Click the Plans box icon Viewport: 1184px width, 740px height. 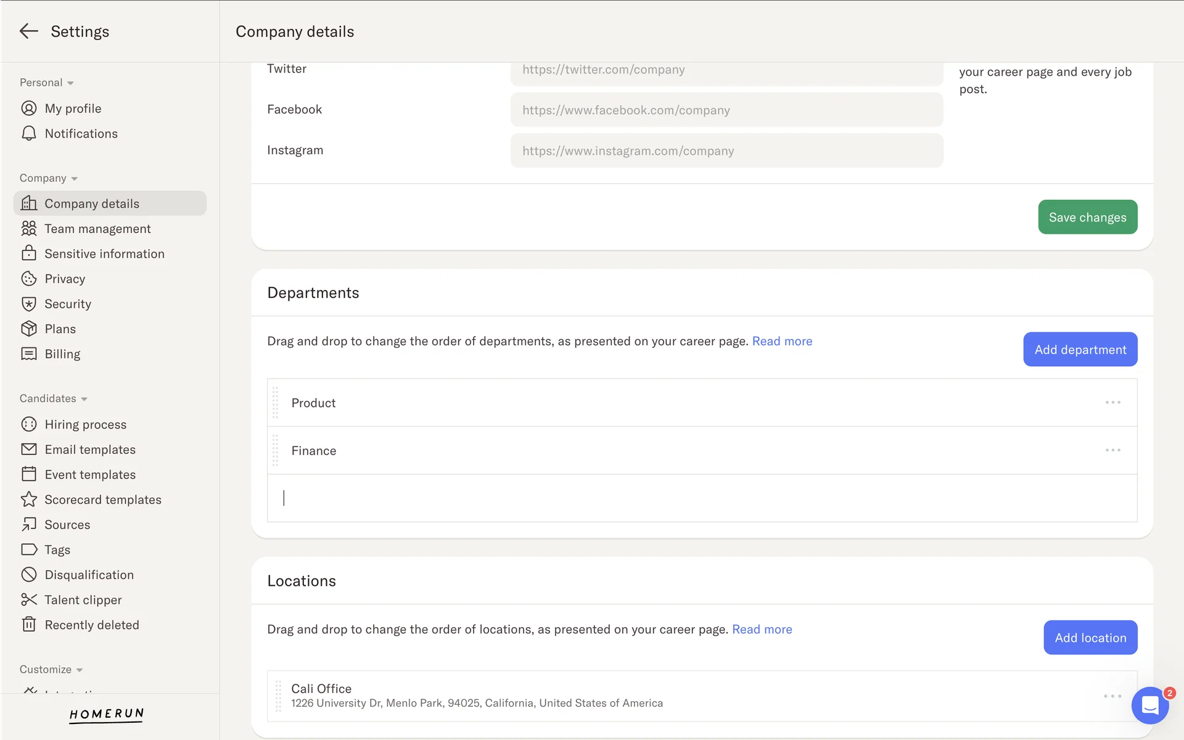pos(28,329)
